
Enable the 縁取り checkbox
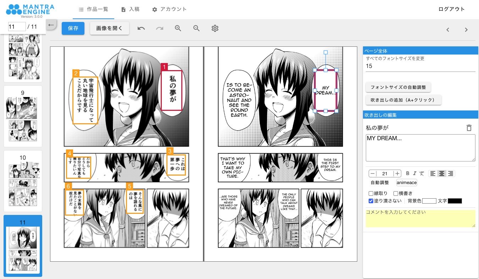pyautogui.click(x=371, y=193)
